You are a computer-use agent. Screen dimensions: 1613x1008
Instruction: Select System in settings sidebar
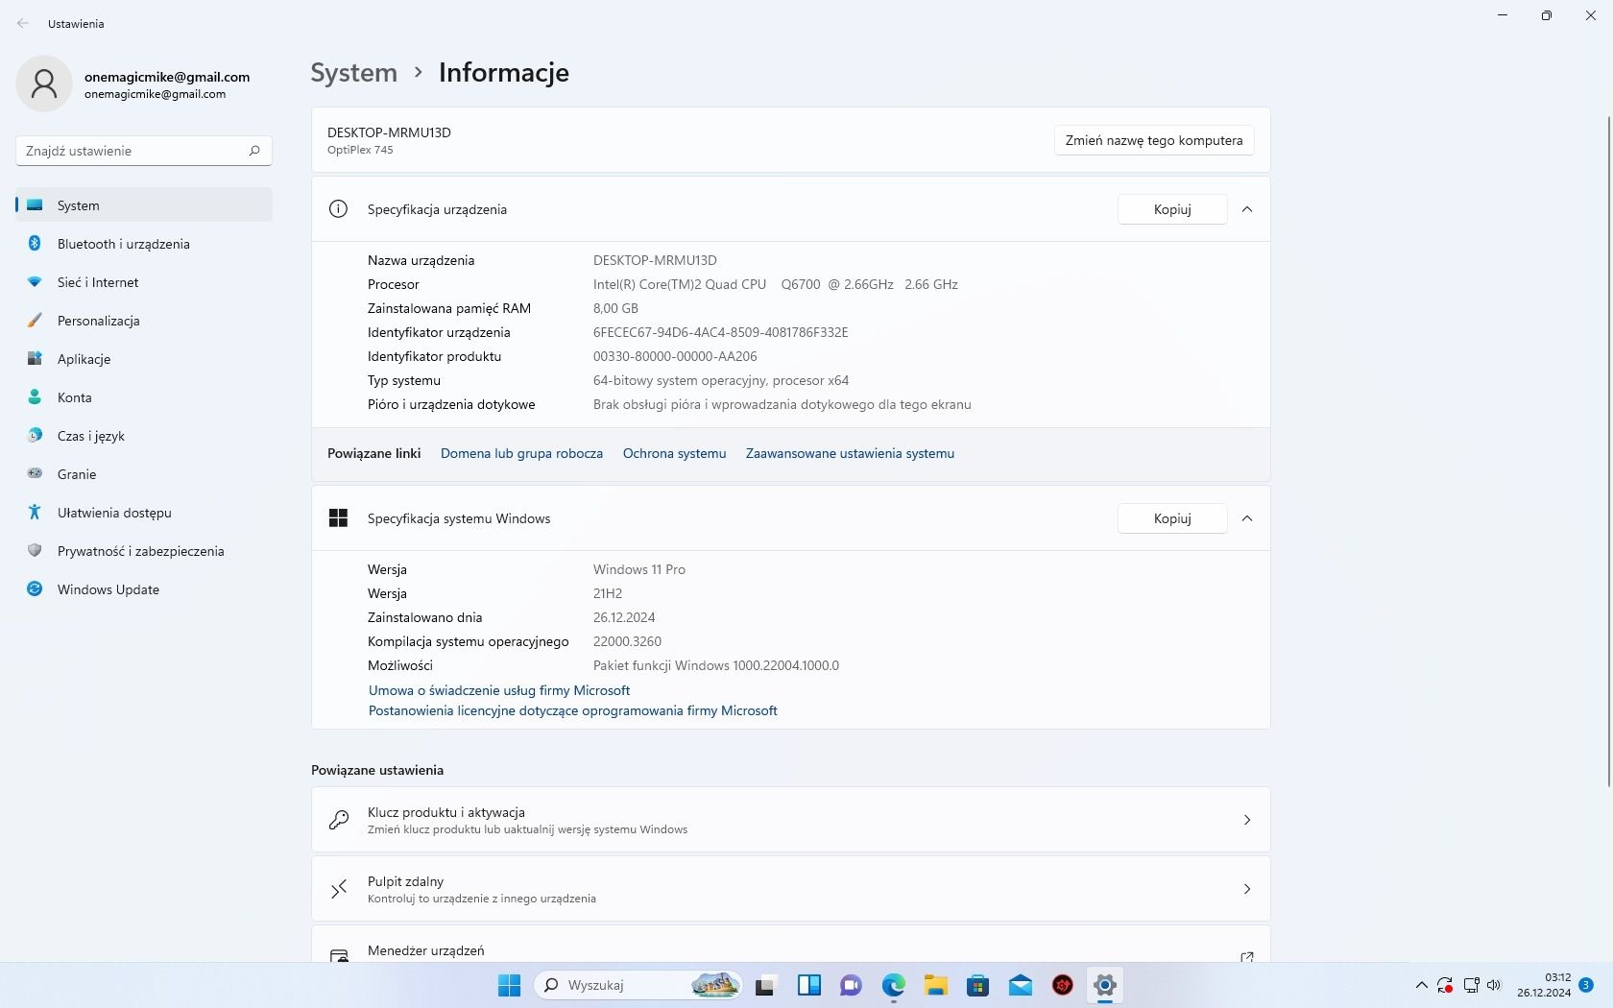point(144,205)
